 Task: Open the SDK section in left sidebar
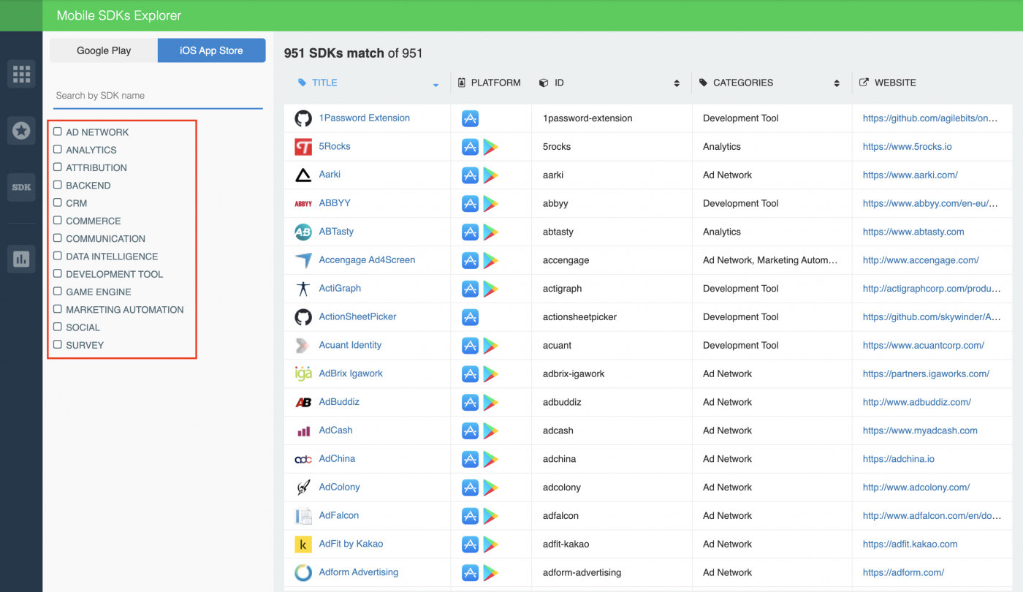(21, 187)
